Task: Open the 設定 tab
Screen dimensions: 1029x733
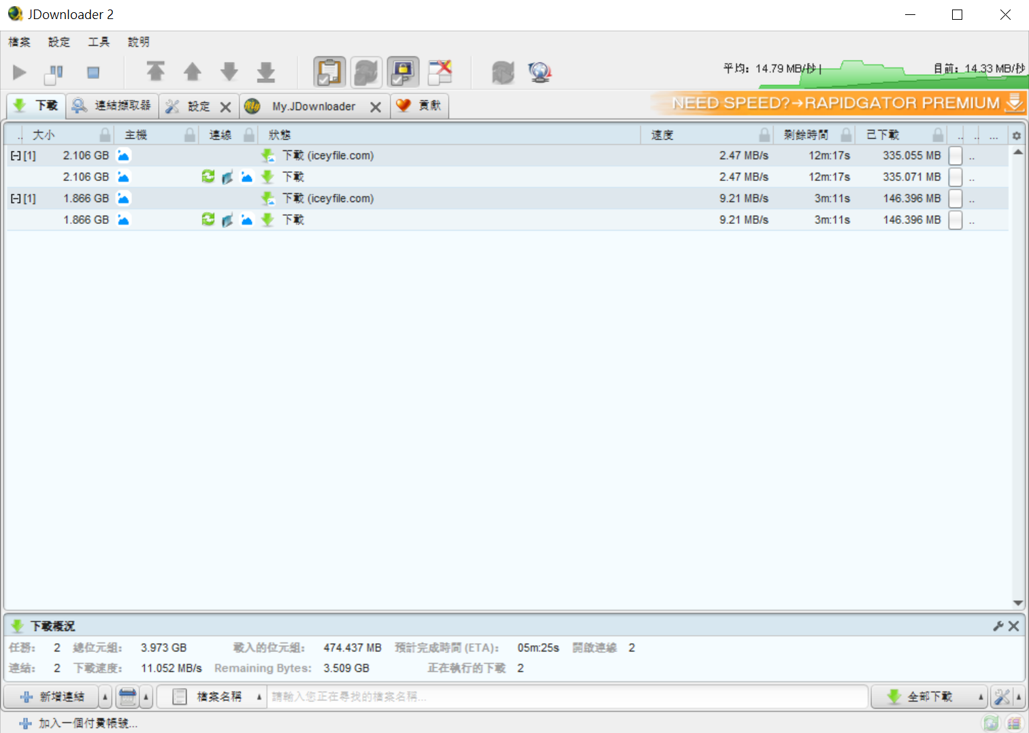Action: 191,106
